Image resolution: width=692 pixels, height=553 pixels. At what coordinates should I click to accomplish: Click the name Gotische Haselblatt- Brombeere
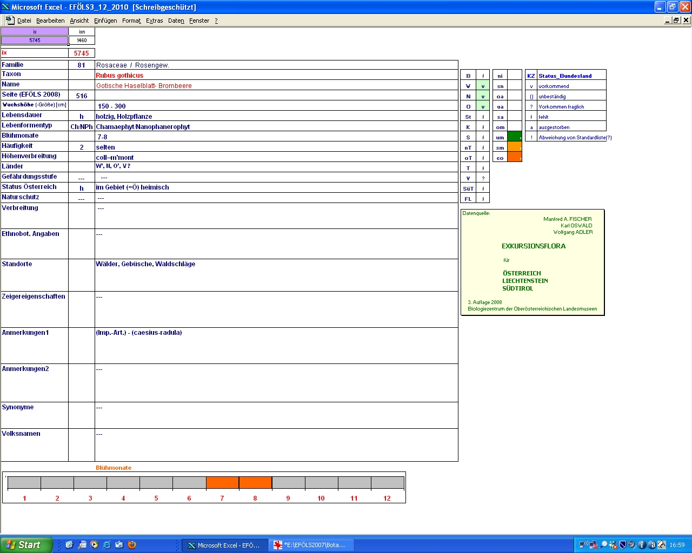coord(144,86)
